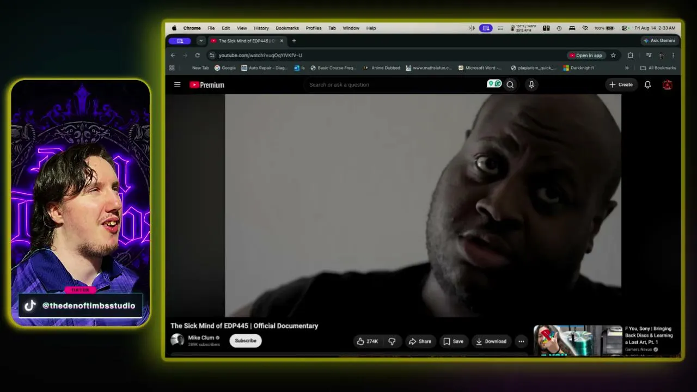Screen dimensions: 697x392
Task: Open the Chrome apps grid in bookmarks bar
Action: click(x=172, y=68)
